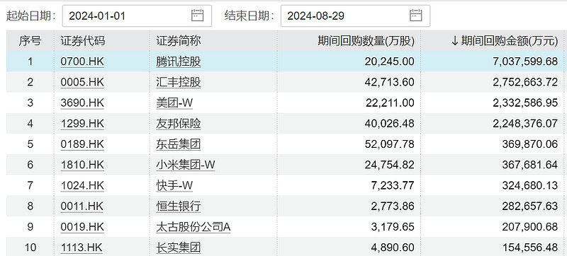Open 太古股份公司A security name link

(x=193, y=227)
